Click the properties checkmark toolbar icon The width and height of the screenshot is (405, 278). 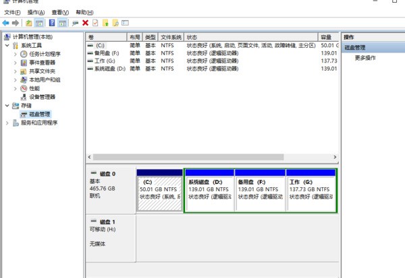coord(95,23)
